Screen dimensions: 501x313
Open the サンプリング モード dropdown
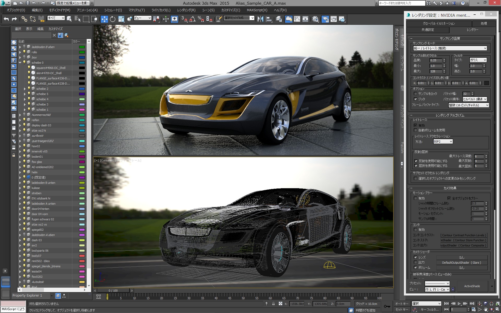(x=450, y=48)
